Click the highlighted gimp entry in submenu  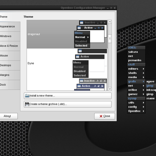[x=151, y=86]
